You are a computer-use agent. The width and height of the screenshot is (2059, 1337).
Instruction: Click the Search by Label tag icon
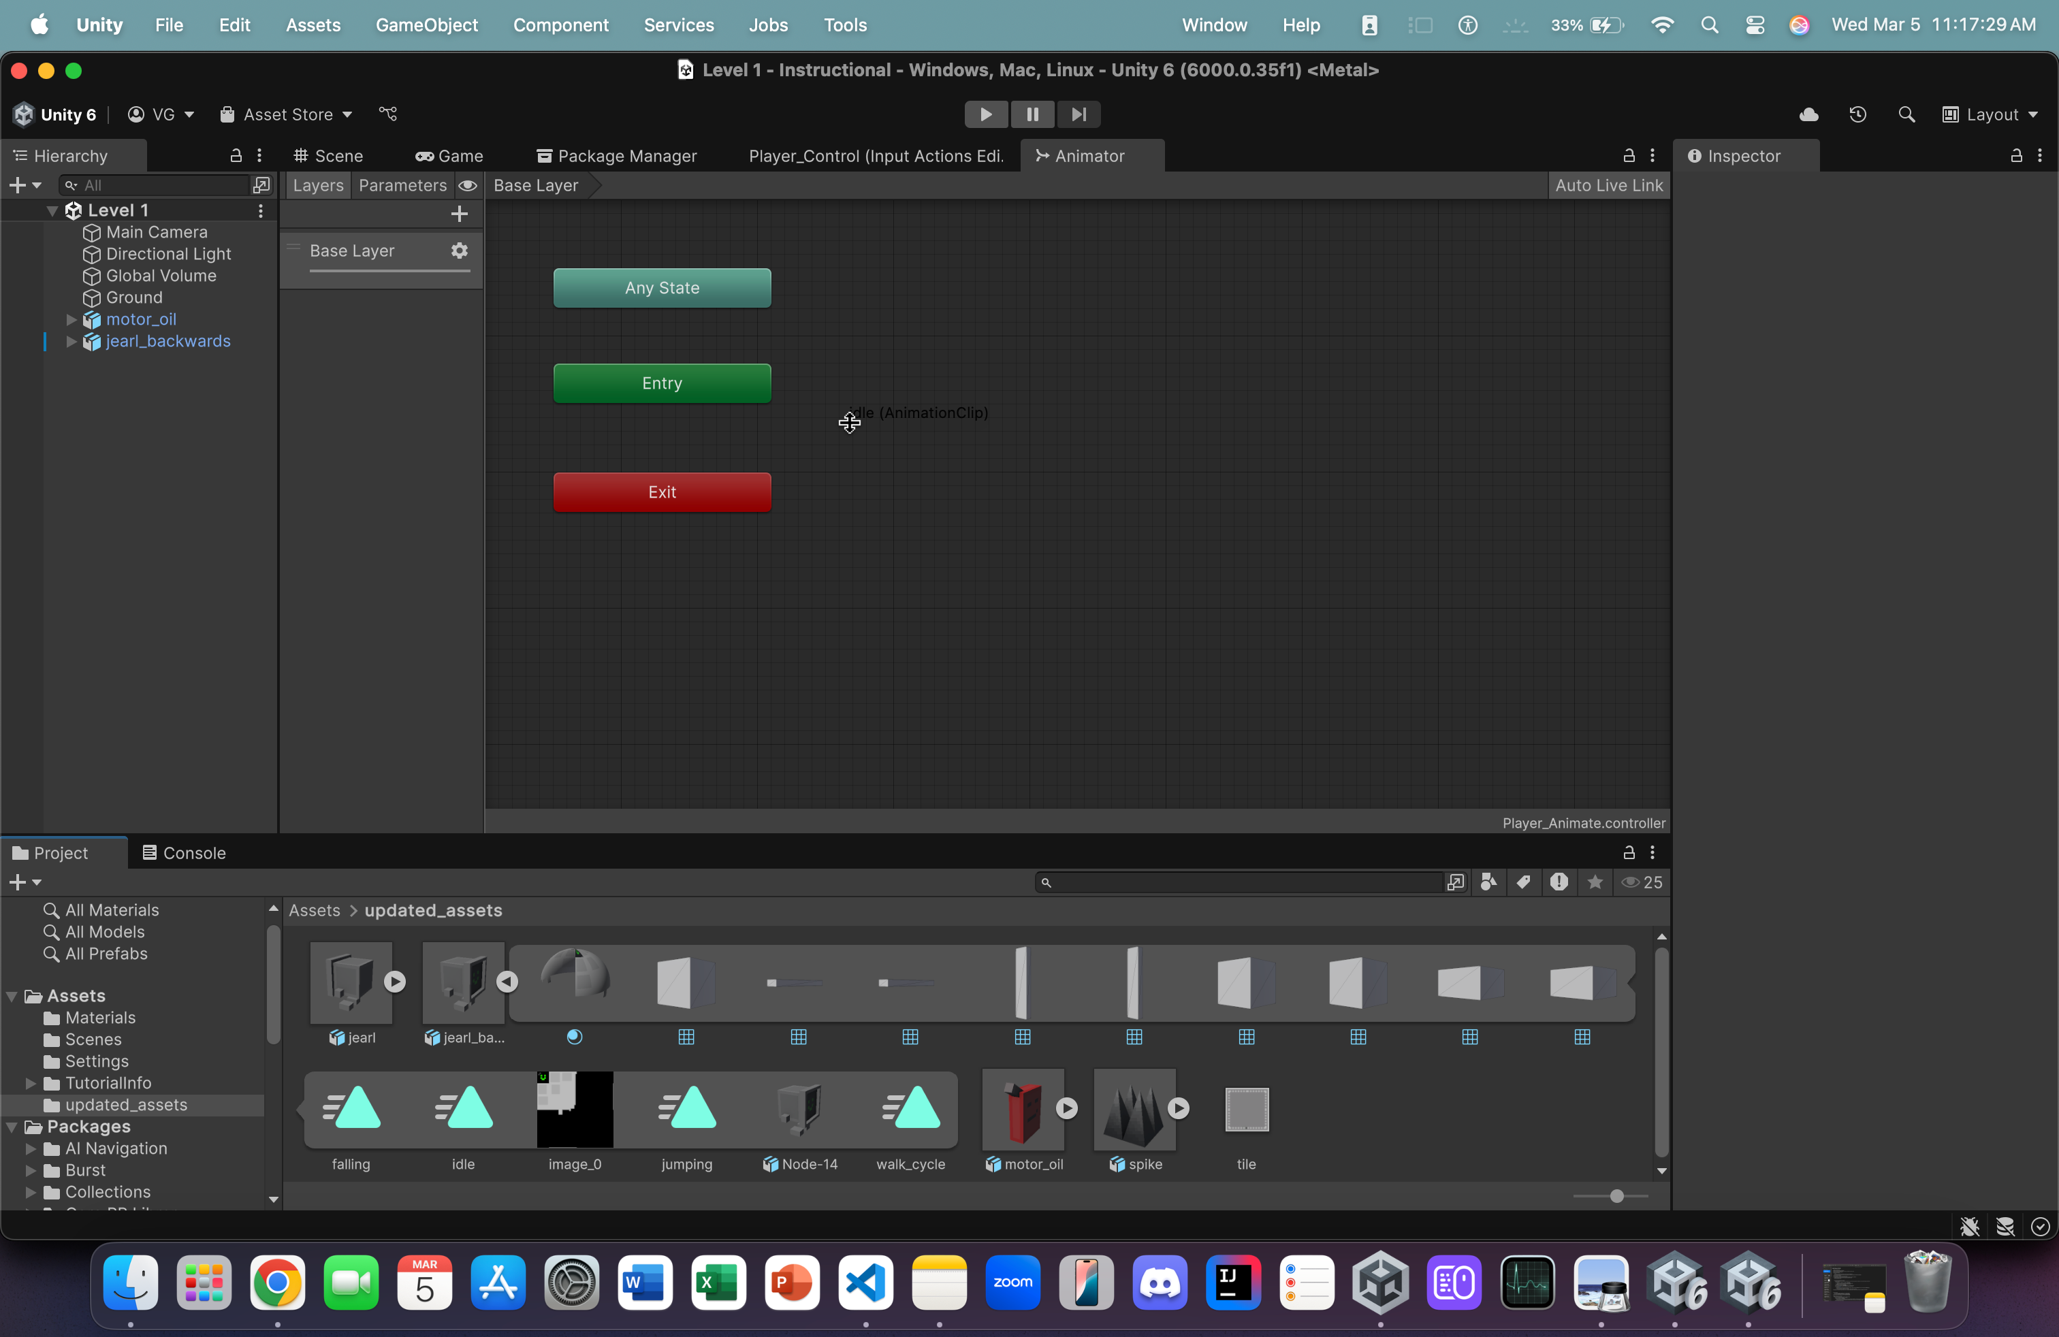(x=1524, y=882)
